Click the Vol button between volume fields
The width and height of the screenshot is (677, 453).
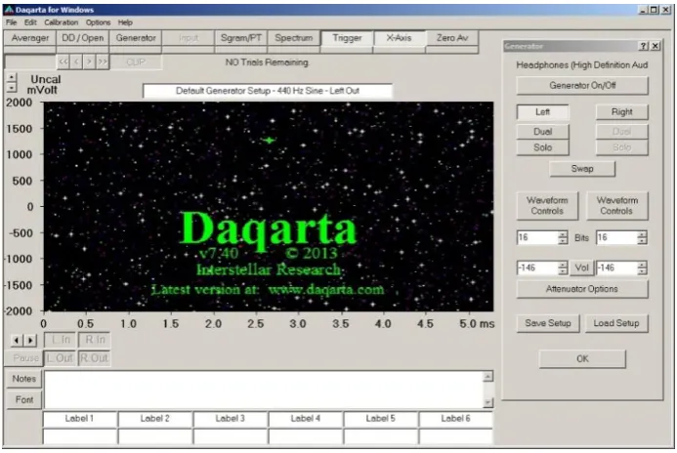click(x=581, y=268)
